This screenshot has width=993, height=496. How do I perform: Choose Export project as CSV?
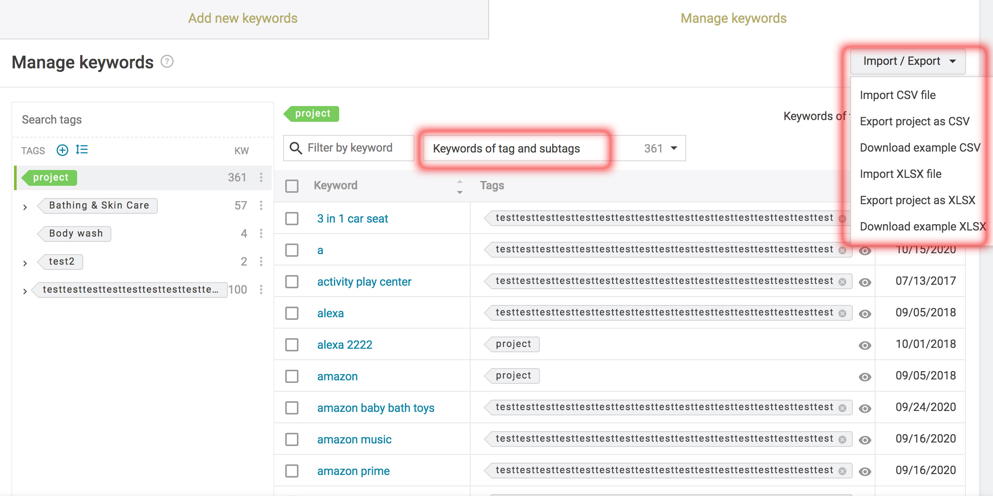click(x=915, y=121)
